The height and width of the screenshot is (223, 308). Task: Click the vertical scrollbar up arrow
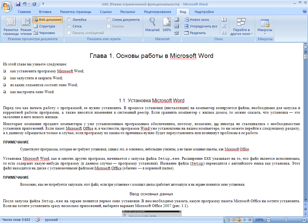(x=306, y=52)
